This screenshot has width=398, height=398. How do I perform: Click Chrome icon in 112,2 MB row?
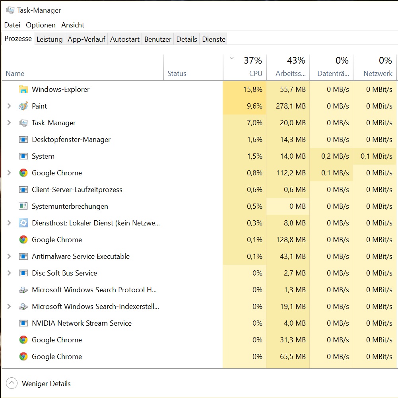tap(23, 173)
